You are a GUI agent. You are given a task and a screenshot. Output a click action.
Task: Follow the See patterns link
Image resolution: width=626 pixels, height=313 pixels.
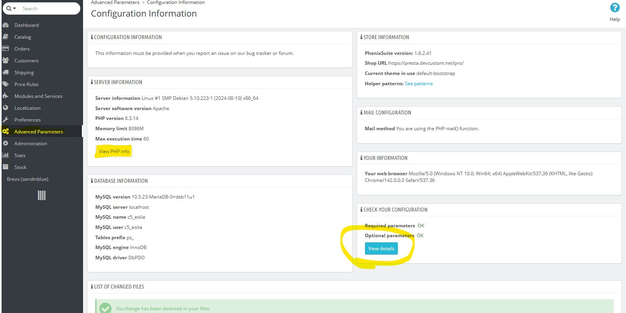pyautogui.click(x=418, y=84)
